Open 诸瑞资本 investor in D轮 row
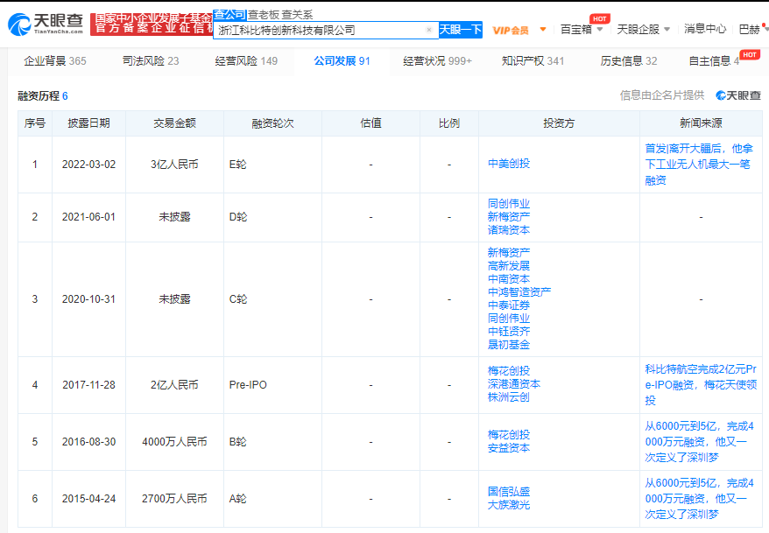The image size is (769, 533). [509, 230]
